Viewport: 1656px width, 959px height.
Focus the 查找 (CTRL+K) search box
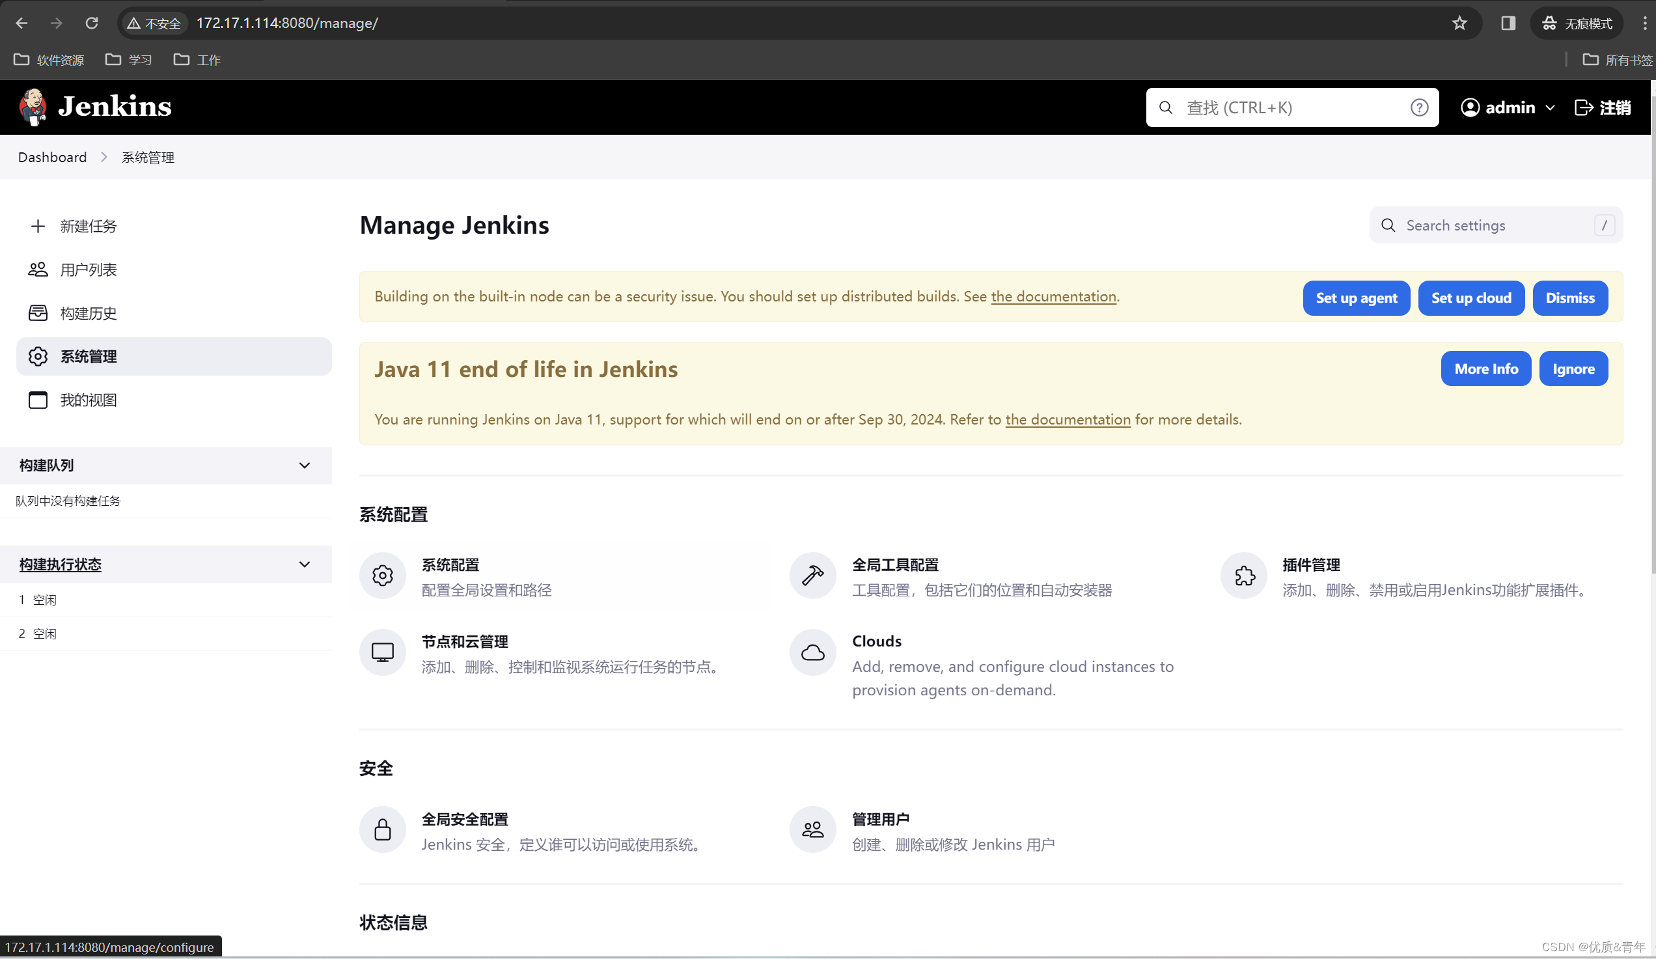pos(1292,107)
